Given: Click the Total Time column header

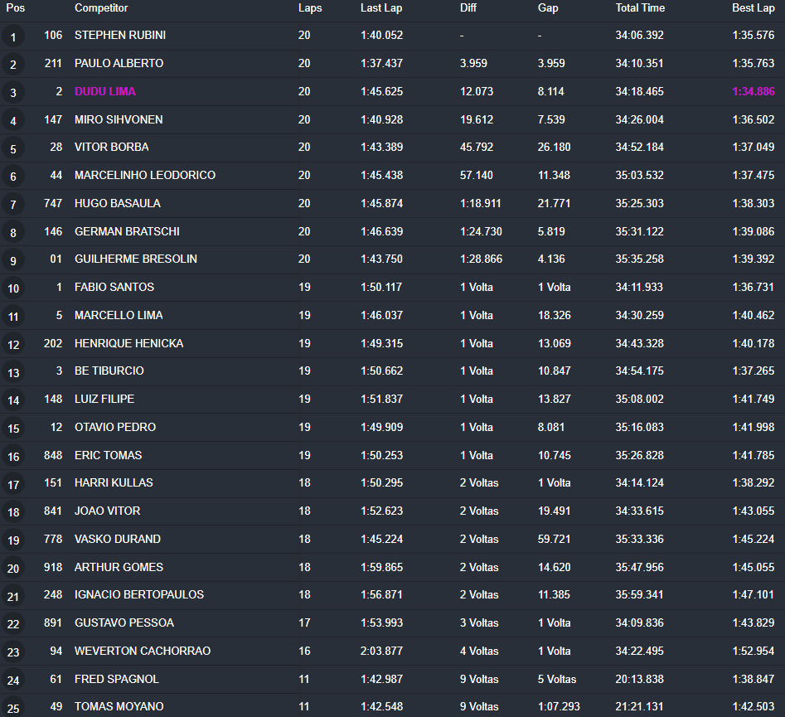Looking at the screenshot, I should pos(640,8).
